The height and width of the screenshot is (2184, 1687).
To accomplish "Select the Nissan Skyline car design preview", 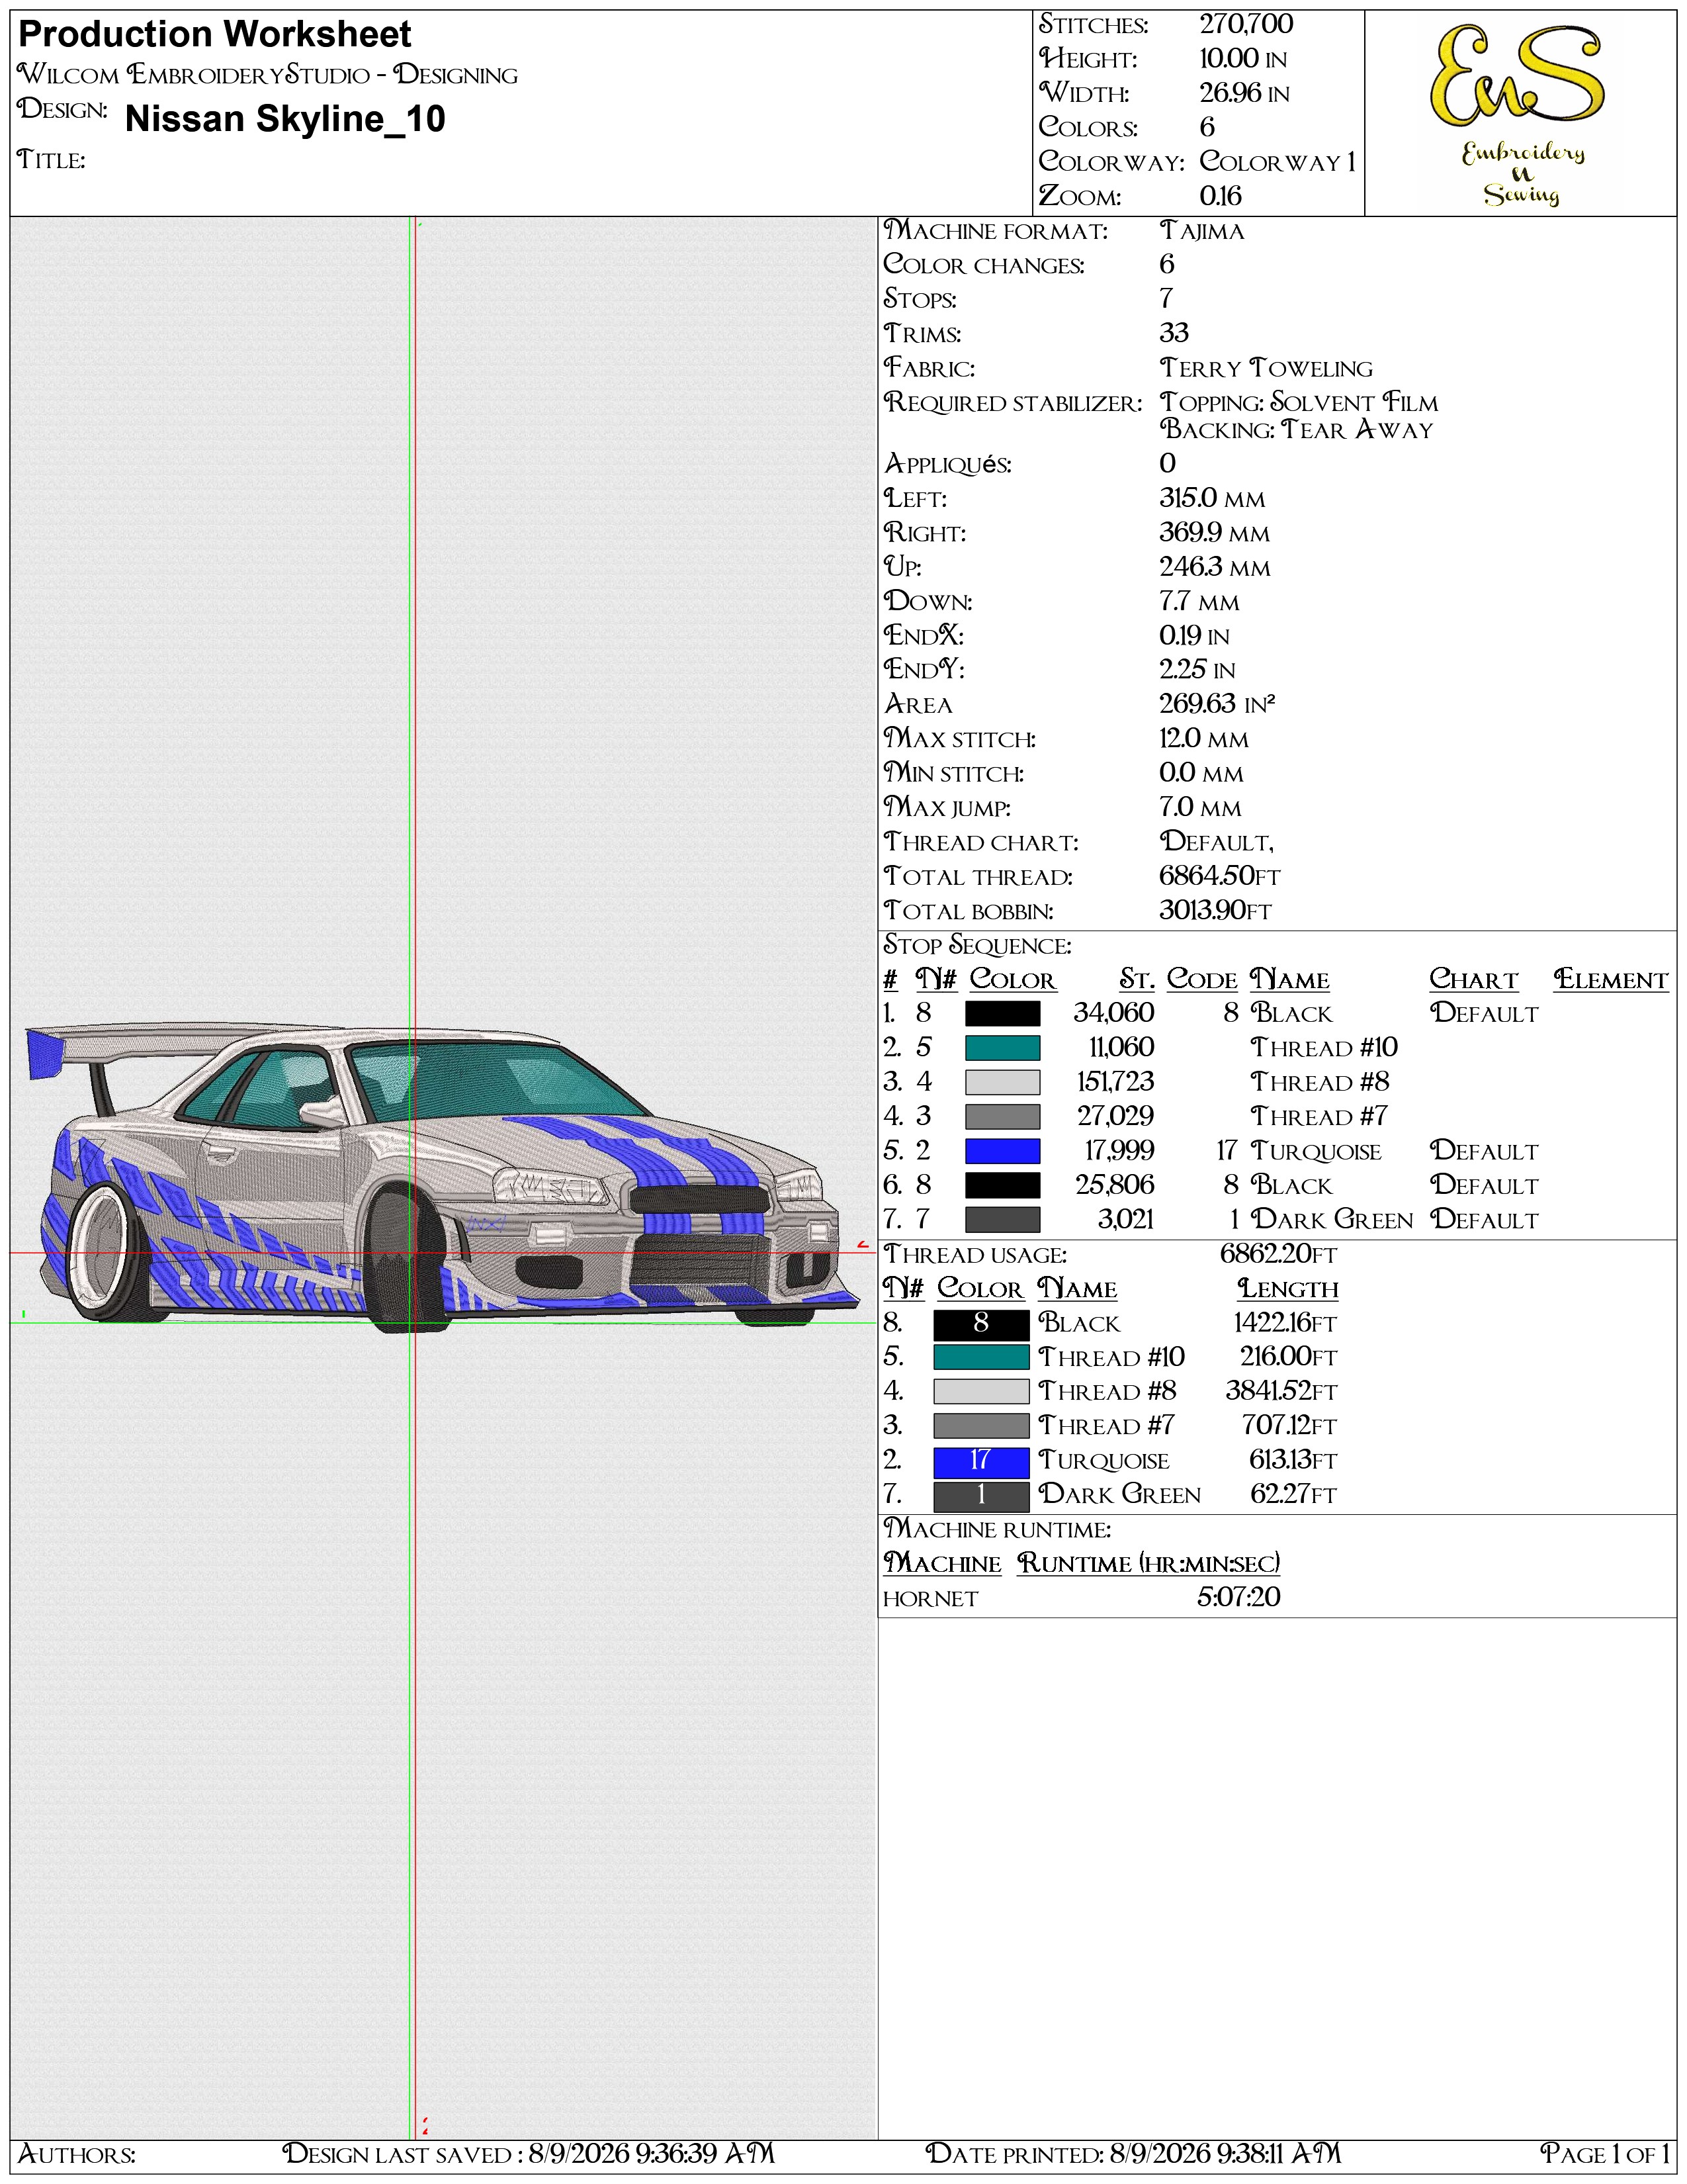I will (443, 1178).
